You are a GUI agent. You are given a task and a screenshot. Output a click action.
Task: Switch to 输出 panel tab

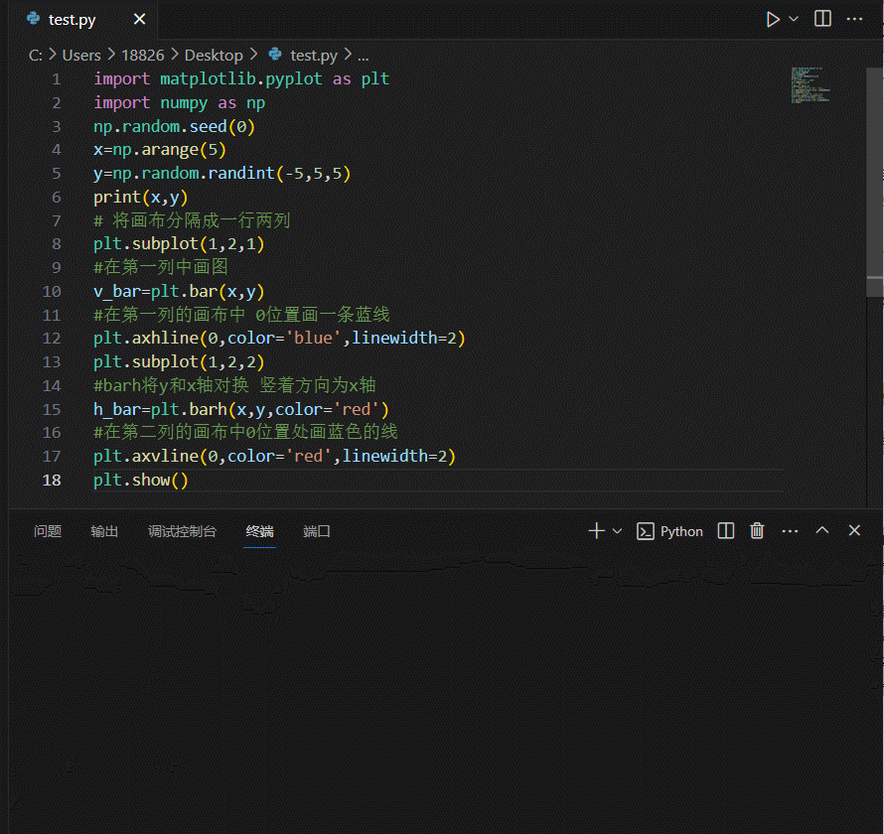pyautogui.click(x=104, y=531)
